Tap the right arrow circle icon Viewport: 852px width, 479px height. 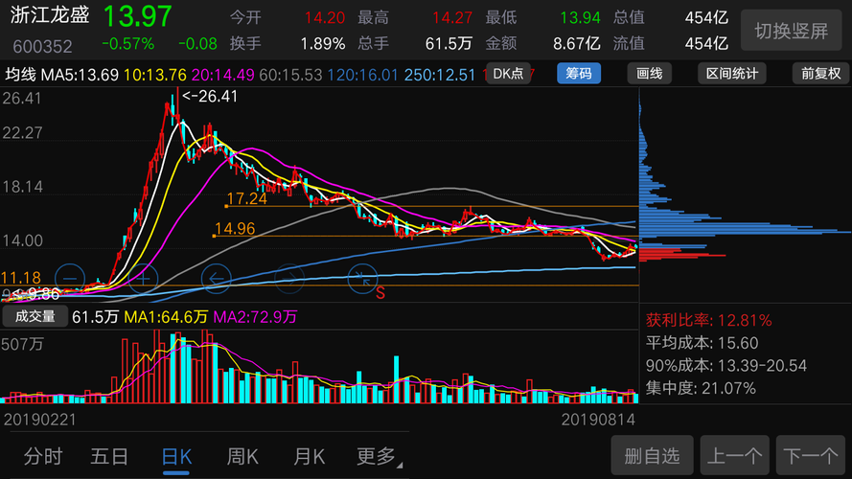[x=289, y=279]
